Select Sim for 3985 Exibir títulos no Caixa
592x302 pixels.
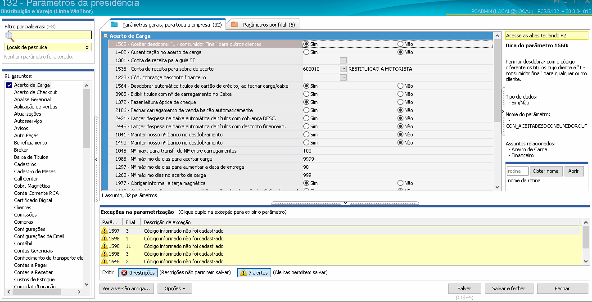tap(307, 94)
